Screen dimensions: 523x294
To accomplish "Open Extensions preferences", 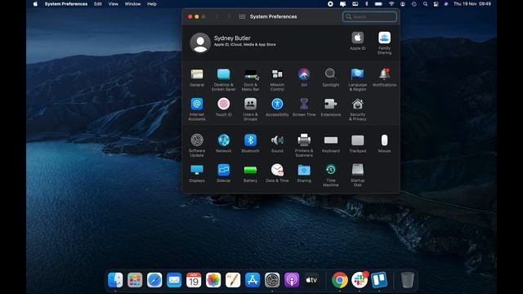I will pyautogui.click(x=330, y=107).
